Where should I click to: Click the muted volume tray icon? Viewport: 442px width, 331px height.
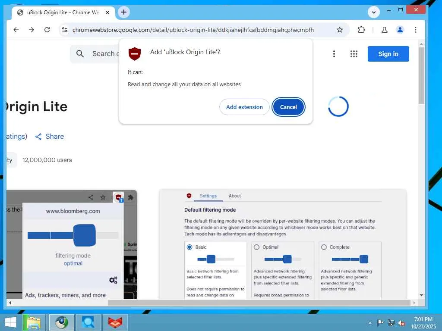point(401,322)
